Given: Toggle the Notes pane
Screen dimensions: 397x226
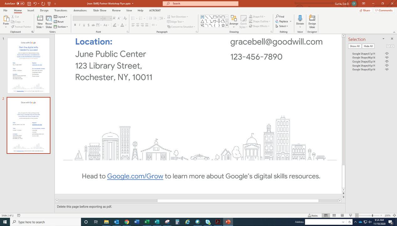Looking at the screenshot, I should (313, 215).
